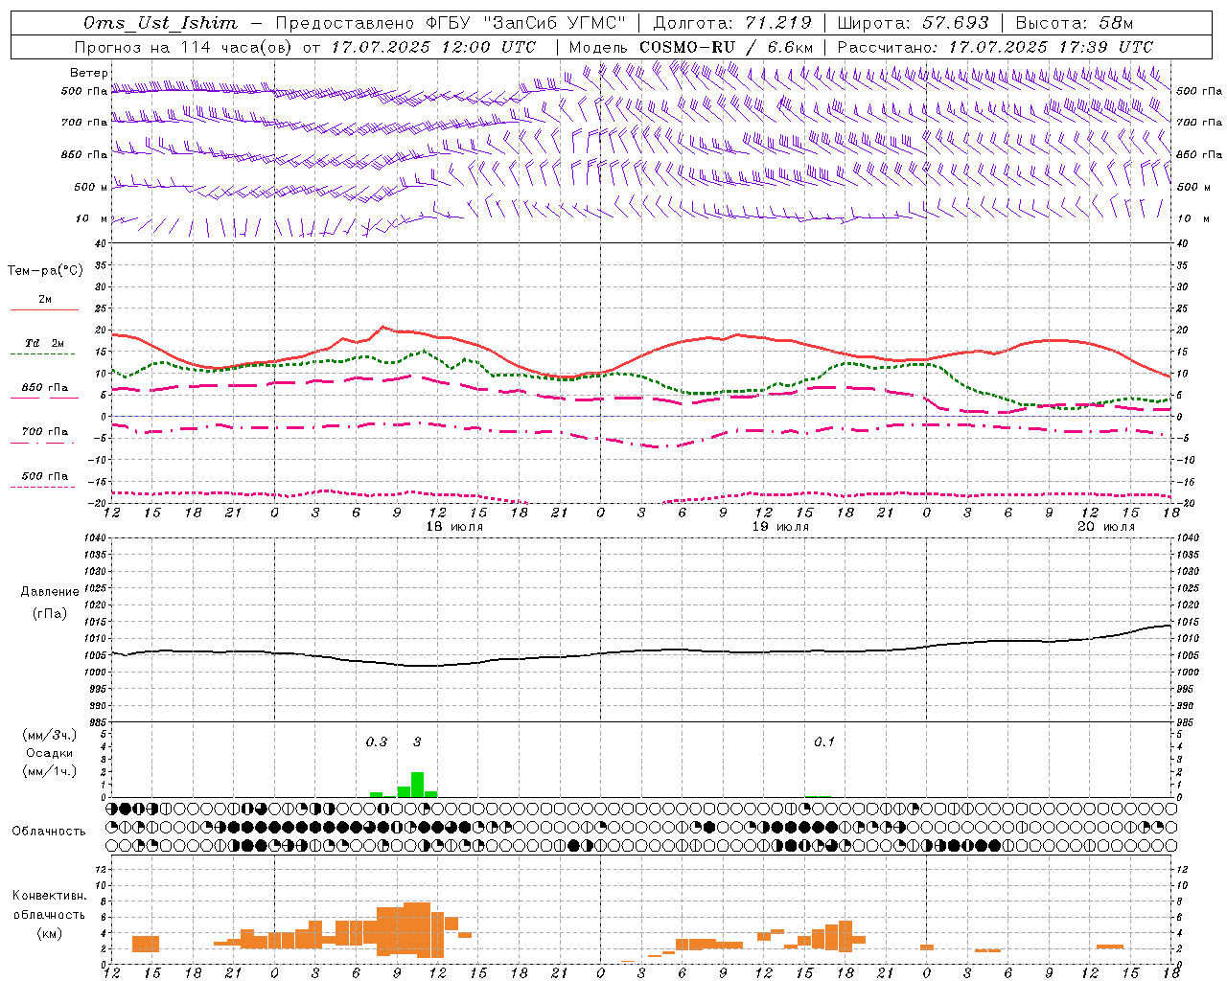Click the '0.1' precipitation amount value
Image resolution: width=1227 pixels, height=981 pixels.
824,742
